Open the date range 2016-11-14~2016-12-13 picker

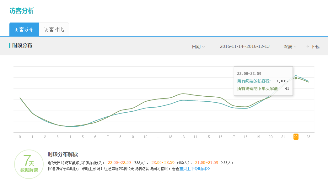click(245, 46)
